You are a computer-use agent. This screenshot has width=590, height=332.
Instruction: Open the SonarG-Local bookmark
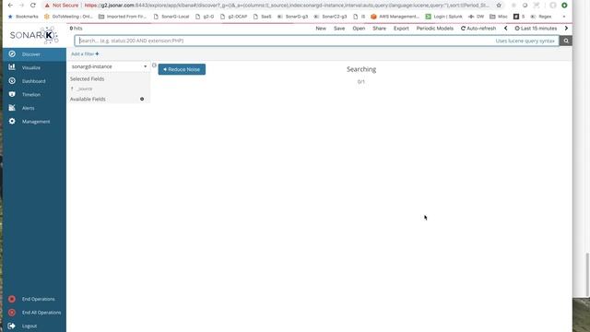[171, 17]
